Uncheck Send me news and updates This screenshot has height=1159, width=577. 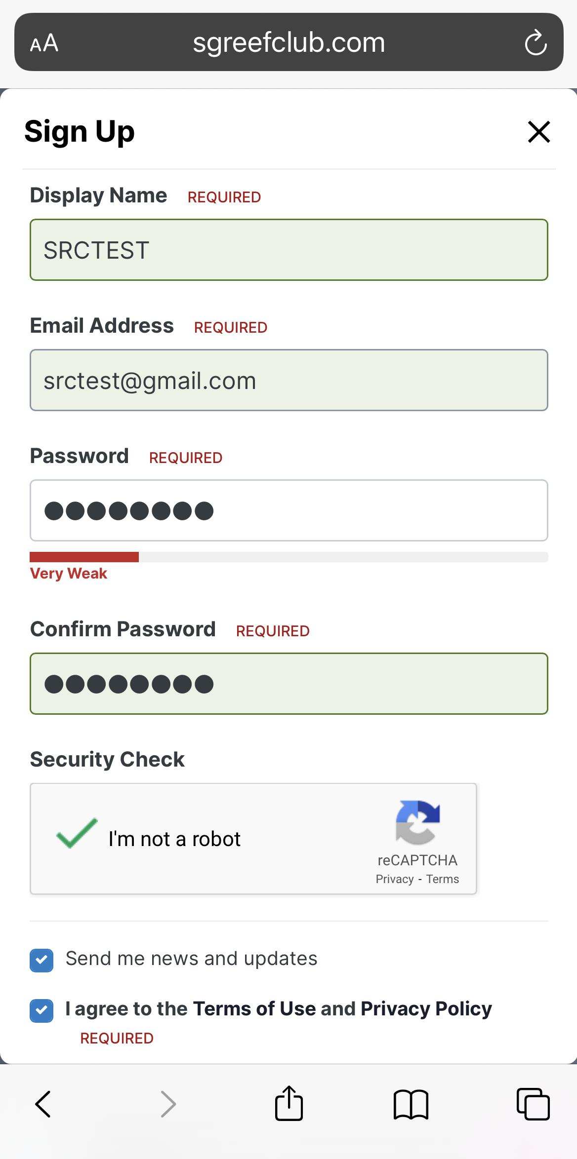[x=41, y=960]
